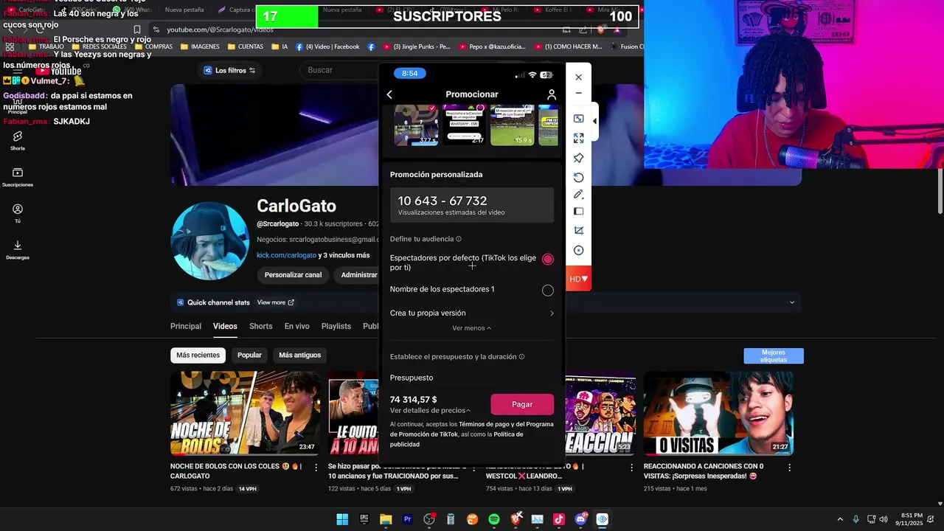Collapse audience options with Ver menos
The image size is (944, 531).
coord(471,328)
